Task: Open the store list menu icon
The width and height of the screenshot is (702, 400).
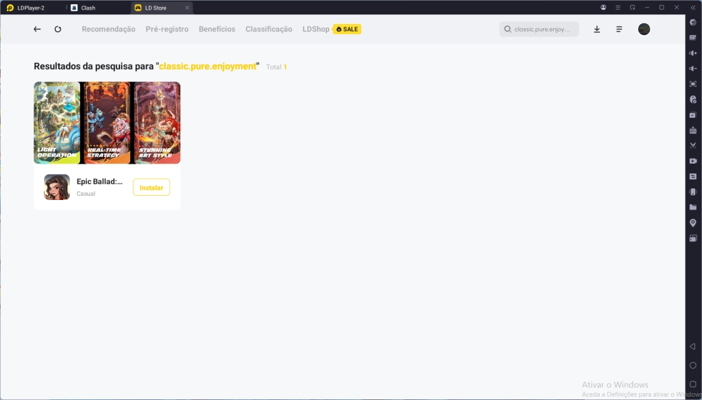Action: pos(619,29)
